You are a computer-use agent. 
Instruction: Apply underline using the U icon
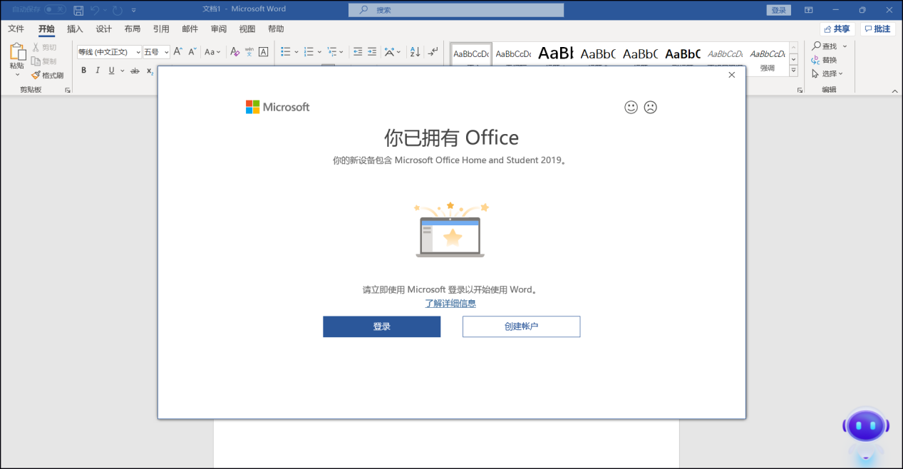(110, 70)
